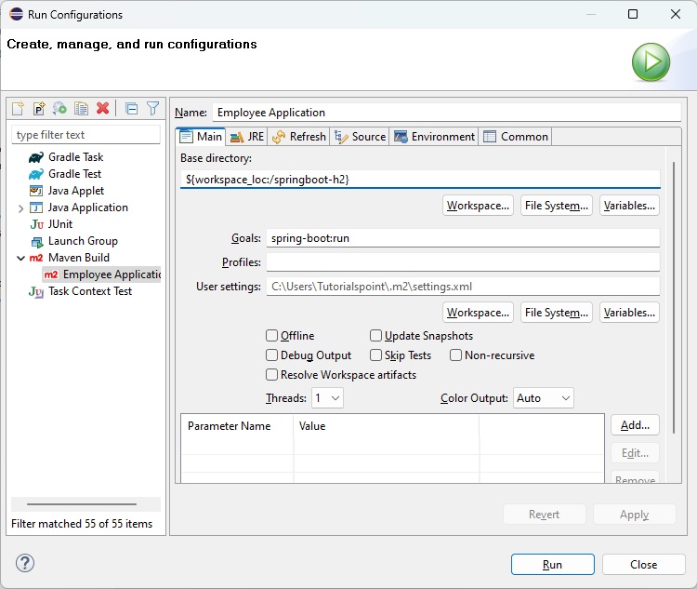Expand the Java Application tree node
The image size is (697, 589).
click(20, 207)
